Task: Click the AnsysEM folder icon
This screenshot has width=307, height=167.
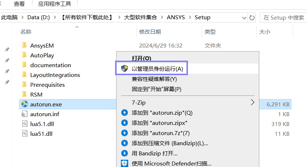Action: pyautogui.click(x=24, y=45)
